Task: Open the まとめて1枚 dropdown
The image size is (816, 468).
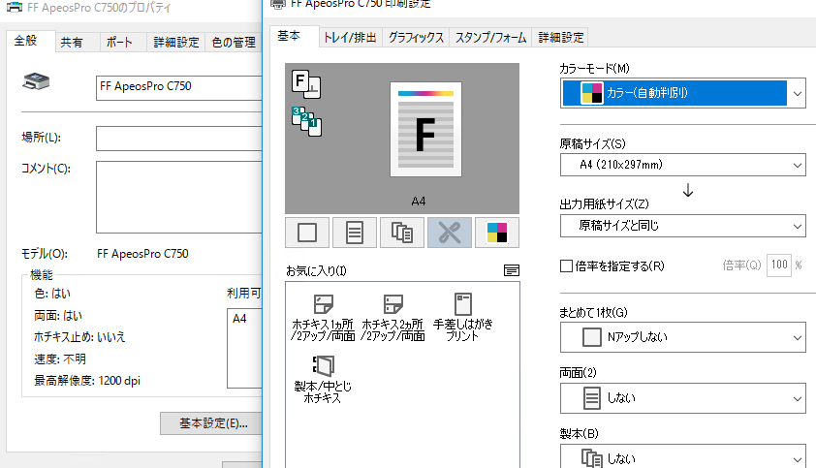Action: [683, 337]
